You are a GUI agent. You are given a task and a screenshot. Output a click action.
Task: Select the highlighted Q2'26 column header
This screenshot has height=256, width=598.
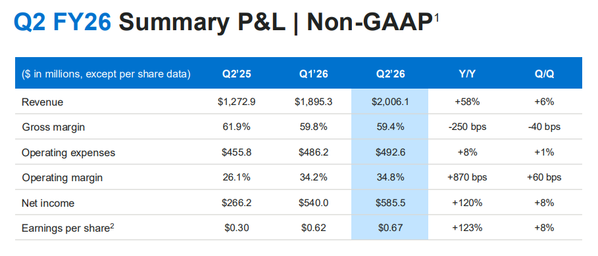point(389,74)
